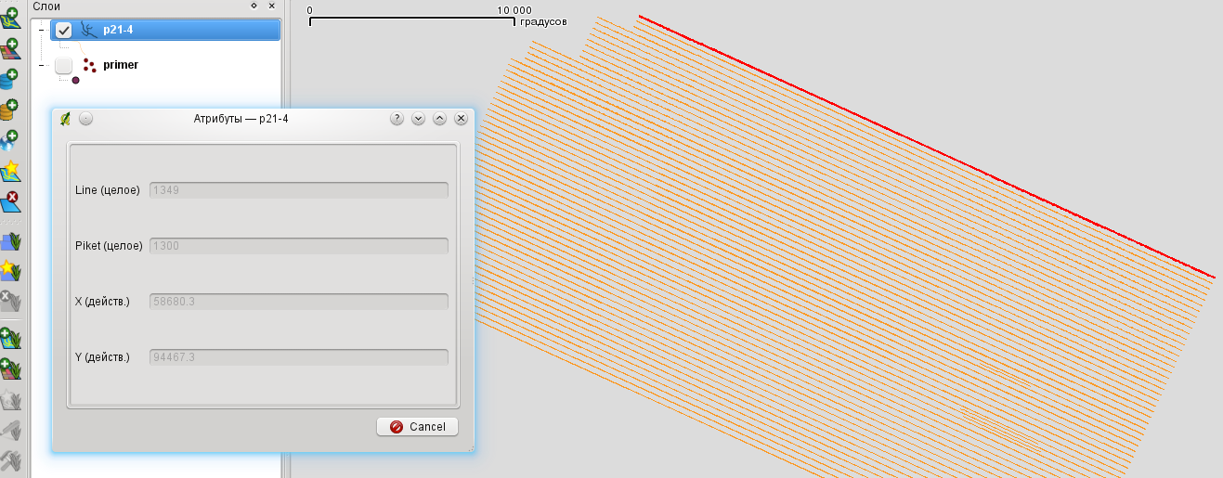Click the QGIS icon in the attributes dialog title bar

pyautogui.click(x=65, y=119)
